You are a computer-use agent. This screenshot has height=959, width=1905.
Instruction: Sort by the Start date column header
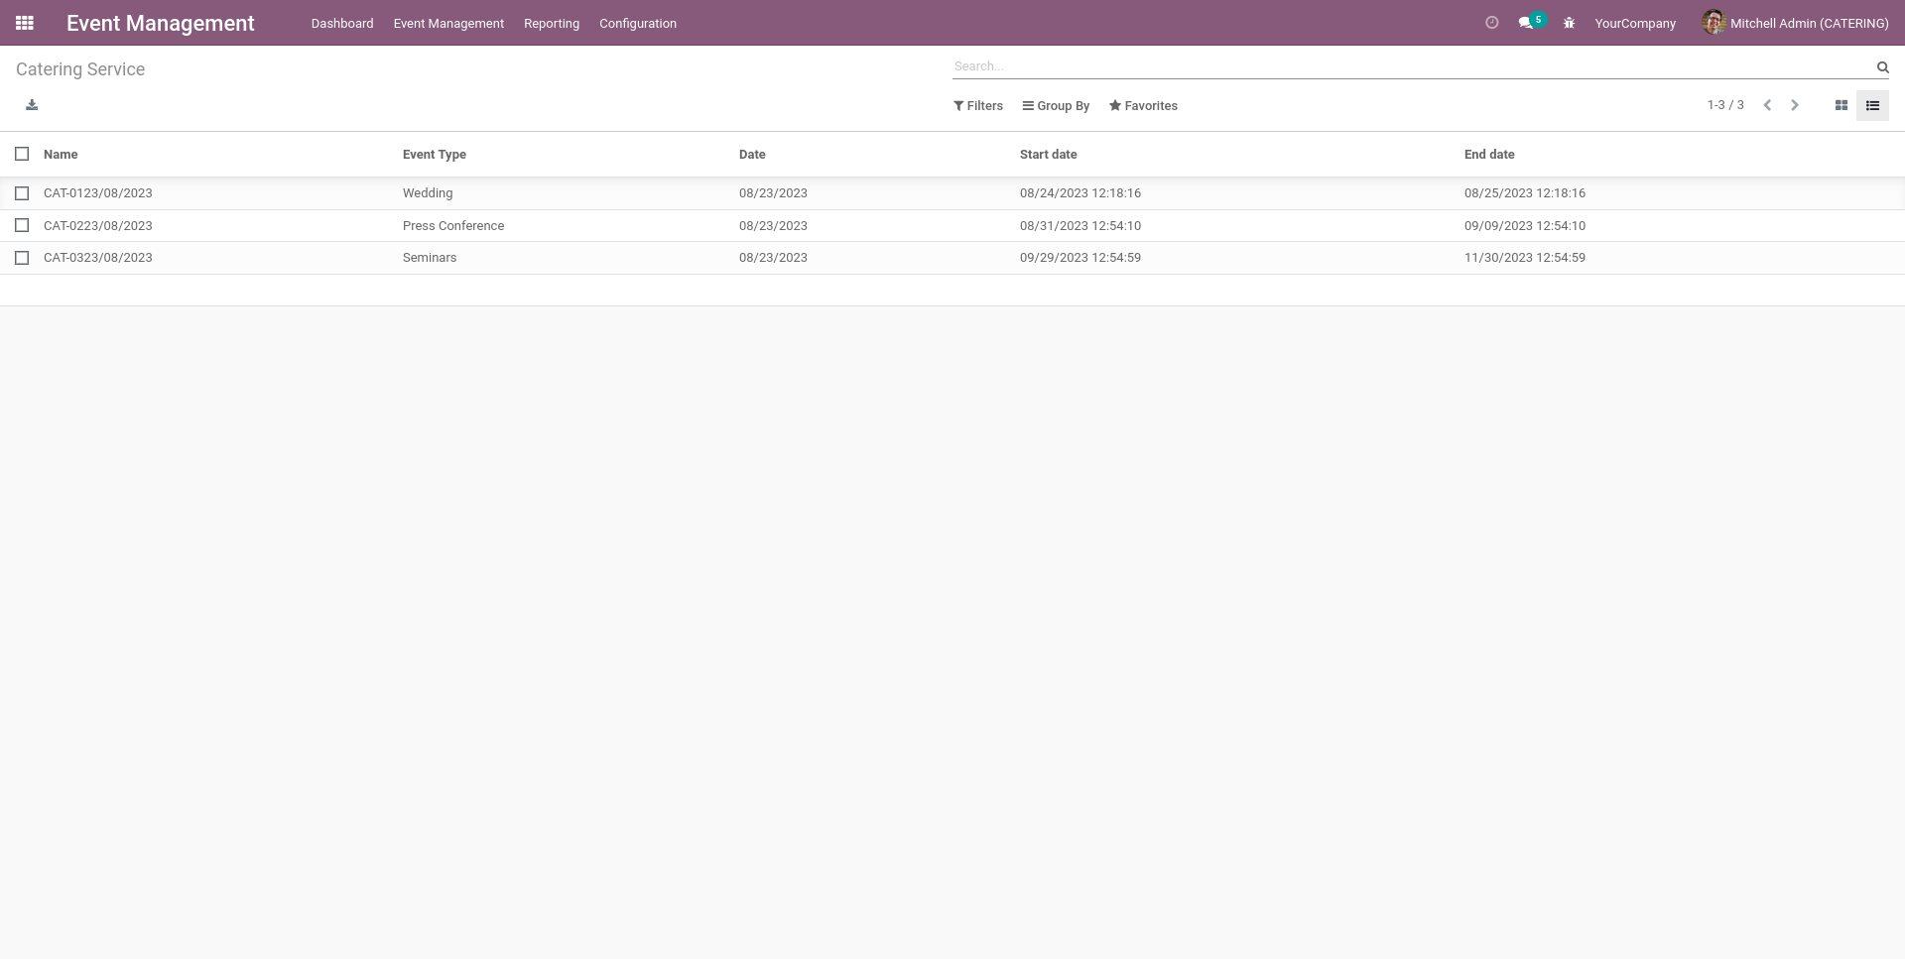point(1049,155)
